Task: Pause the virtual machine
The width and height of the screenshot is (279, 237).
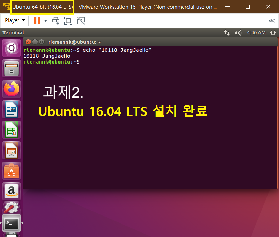Action: (x=37, y=20)
